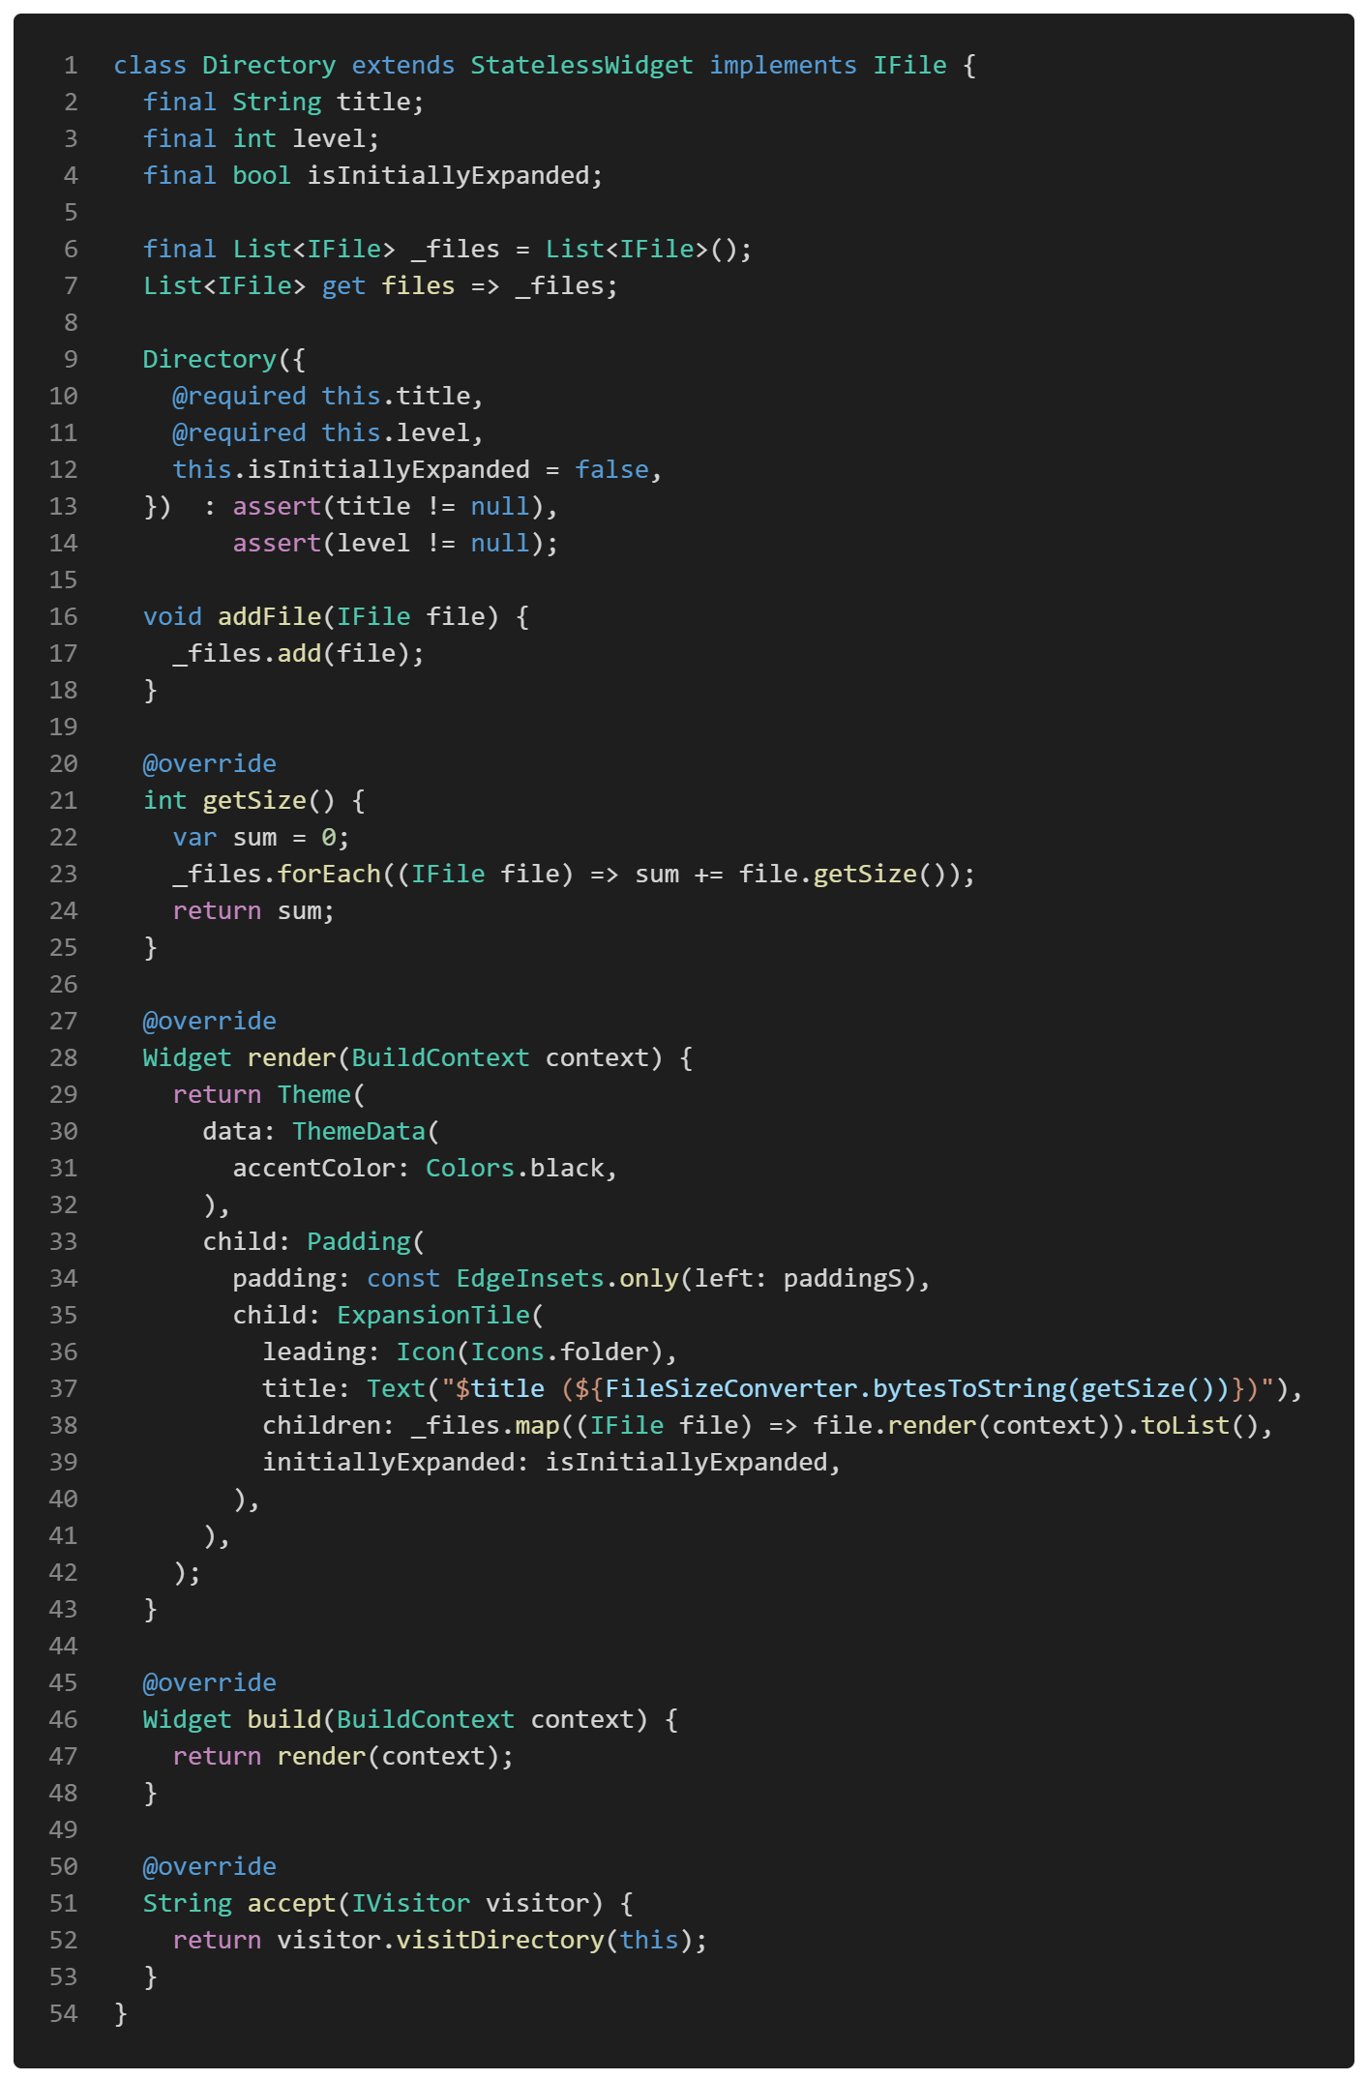Click 'title;' in final String title
This screenshot has height=2080, width=1368.
[380, 103]
